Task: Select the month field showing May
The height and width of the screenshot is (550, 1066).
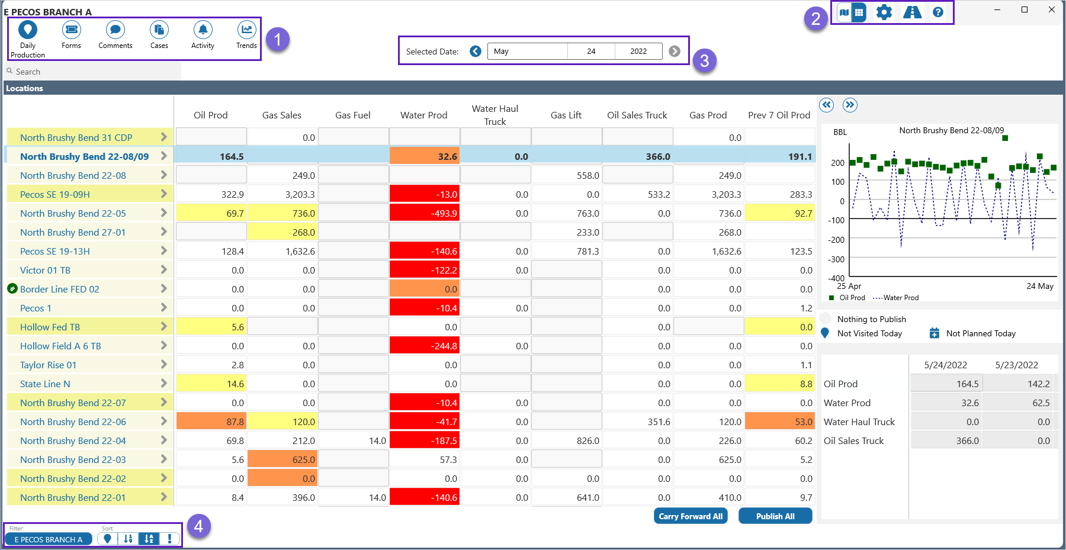Action: pyautogui.click(x=527, y=52)
